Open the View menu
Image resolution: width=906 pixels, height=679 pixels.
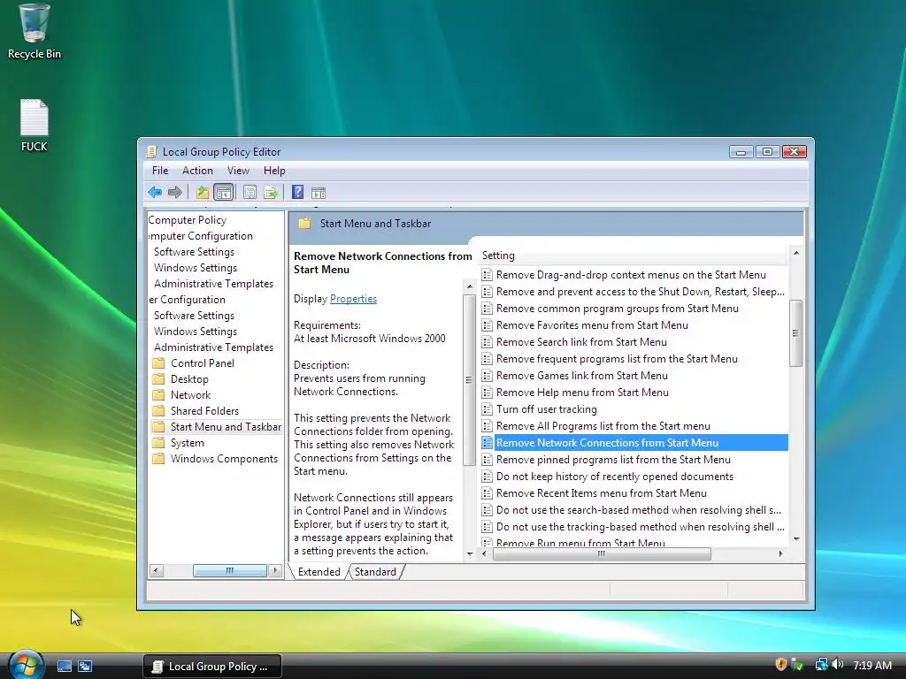[238, 171]
